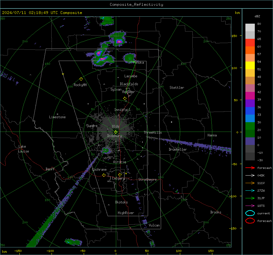This screenshot has width=273, height=255.
Task: Click the Innisfail city label
Action: 122,110
